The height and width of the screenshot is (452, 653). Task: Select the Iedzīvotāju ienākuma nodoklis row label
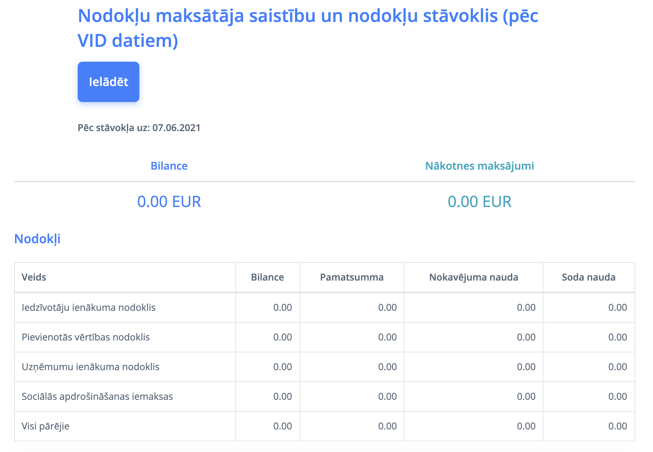tap(89, 308)
